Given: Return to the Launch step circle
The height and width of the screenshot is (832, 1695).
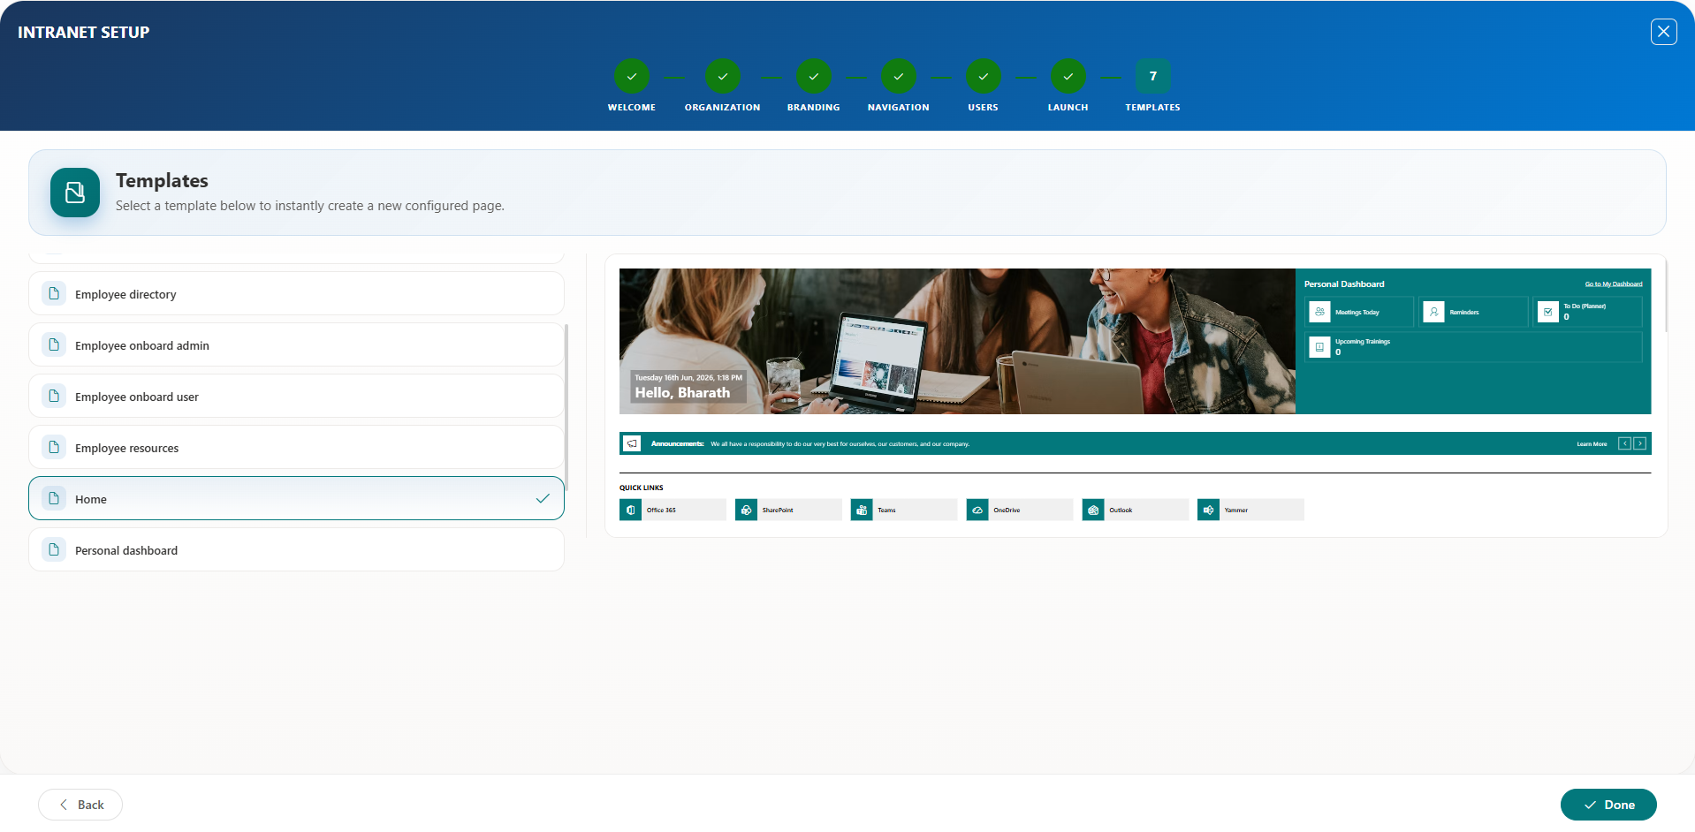Looking at the screenshot, I should tap(1068, 76).
